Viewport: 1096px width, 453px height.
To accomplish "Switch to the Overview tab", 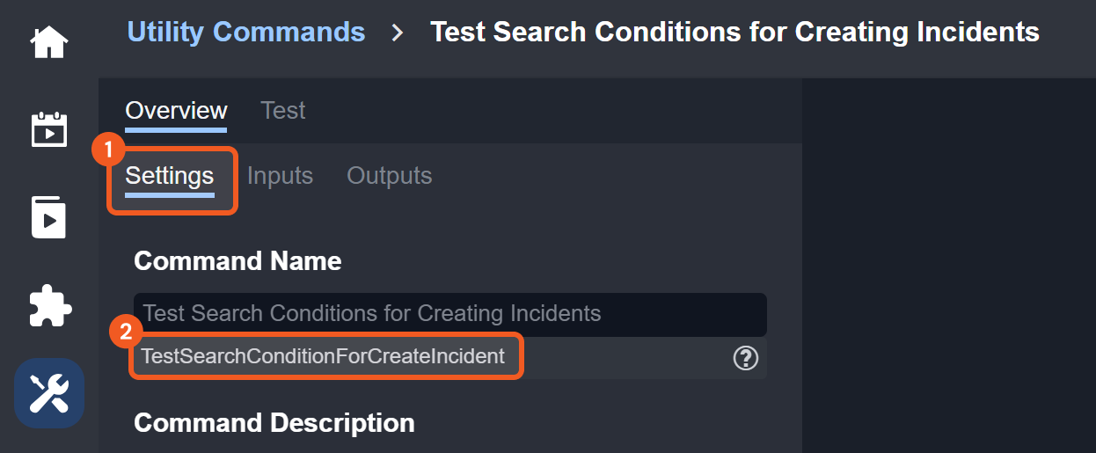I will tap(176, 111).
